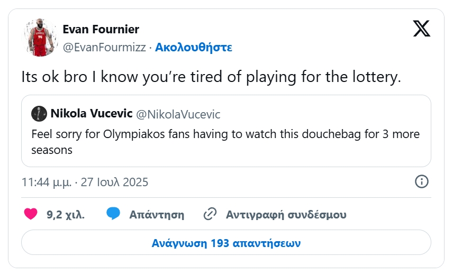Click the Απάντηση reply label
Viewport: 462px width, 274px height.
[157, 215]
